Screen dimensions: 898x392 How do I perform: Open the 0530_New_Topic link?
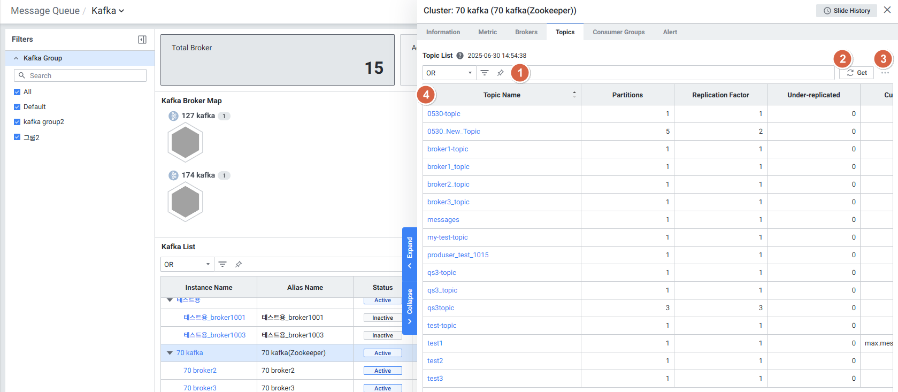click(x=454, y=132)
